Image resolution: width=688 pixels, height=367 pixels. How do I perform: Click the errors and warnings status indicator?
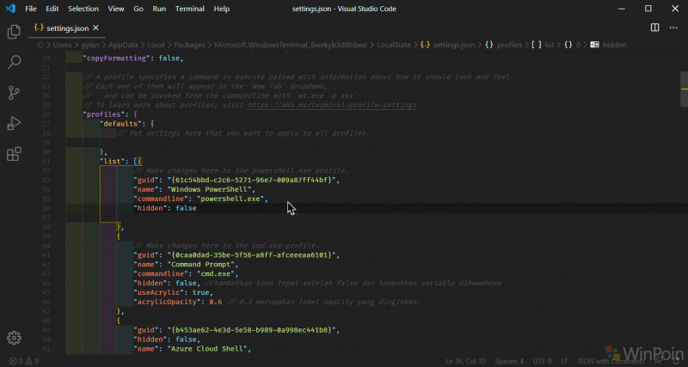click(24, 361)
